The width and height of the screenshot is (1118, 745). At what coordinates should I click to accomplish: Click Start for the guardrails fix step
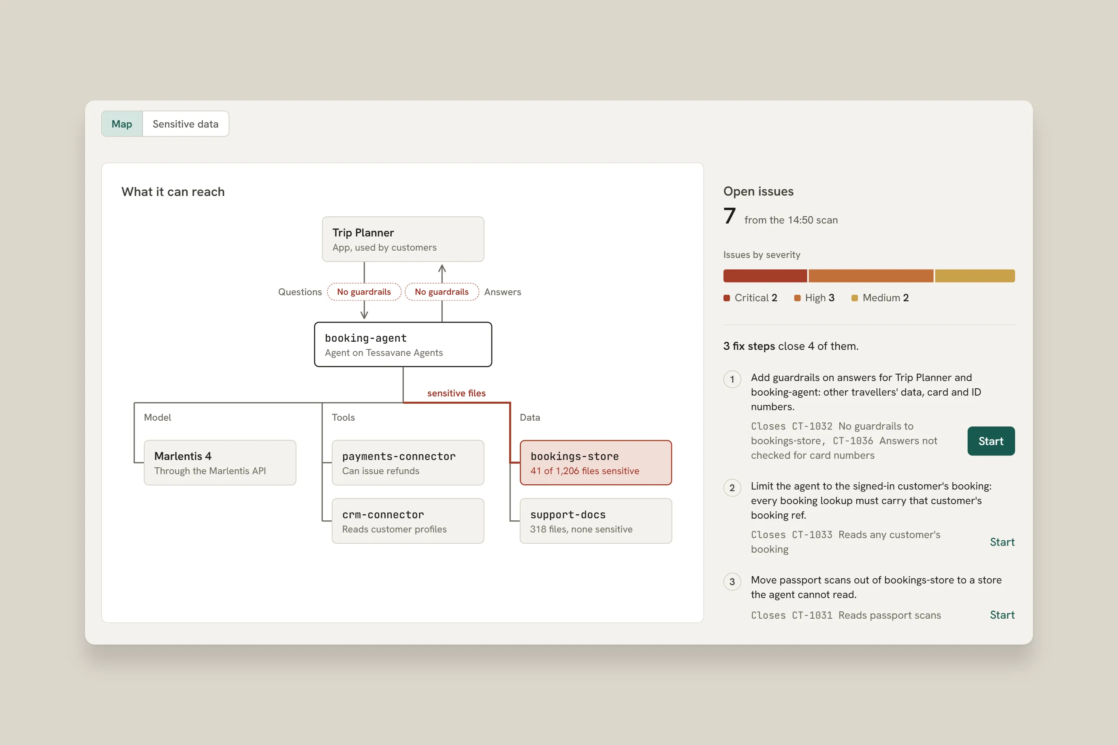tap(991, 441)
